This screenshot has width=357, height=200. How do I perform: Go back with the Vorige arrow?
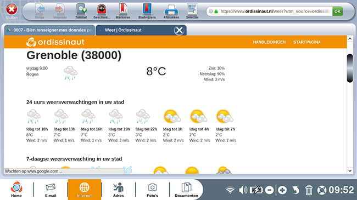tap(40, 9)
